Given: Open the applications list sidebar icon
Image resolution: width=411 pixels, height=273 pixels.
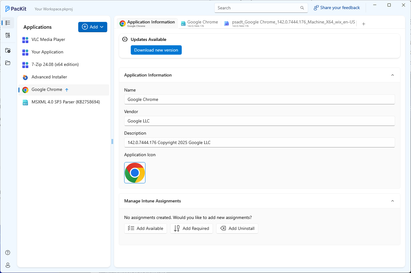Looking at the screenshot, I should click(x=8, y=23).
